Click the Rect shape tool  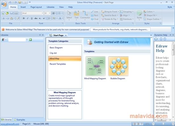pyautogui.click(x=94, y=15)
